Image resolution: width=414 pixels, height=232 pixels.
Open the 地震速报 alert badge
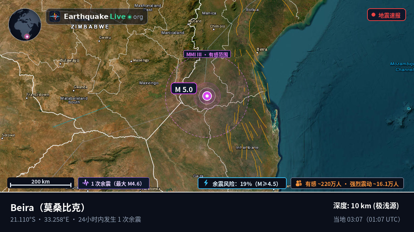coord(386,15)
